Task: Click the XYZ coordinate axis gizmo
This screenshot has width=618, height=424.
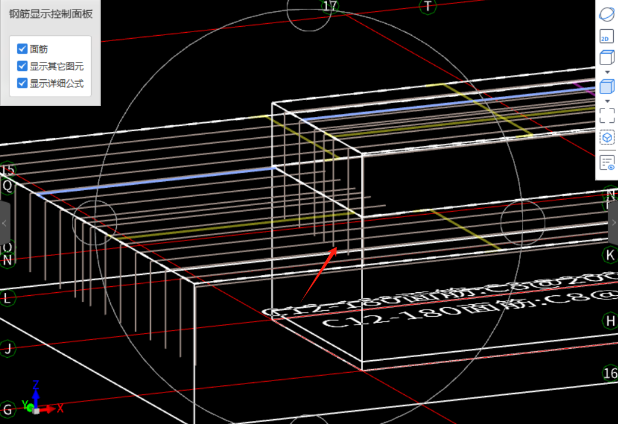Action: [41, 398]
